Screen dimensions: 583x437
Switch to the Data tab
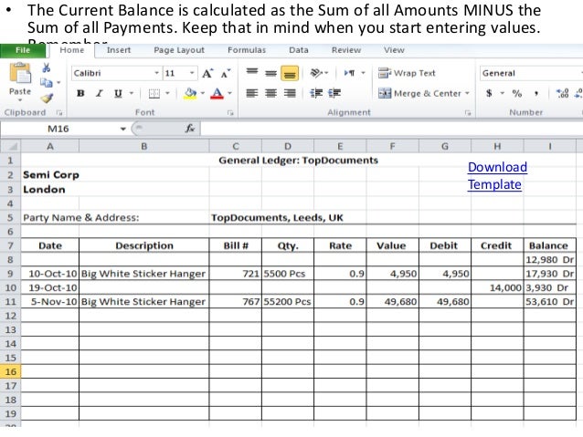(x=299, y=50)
